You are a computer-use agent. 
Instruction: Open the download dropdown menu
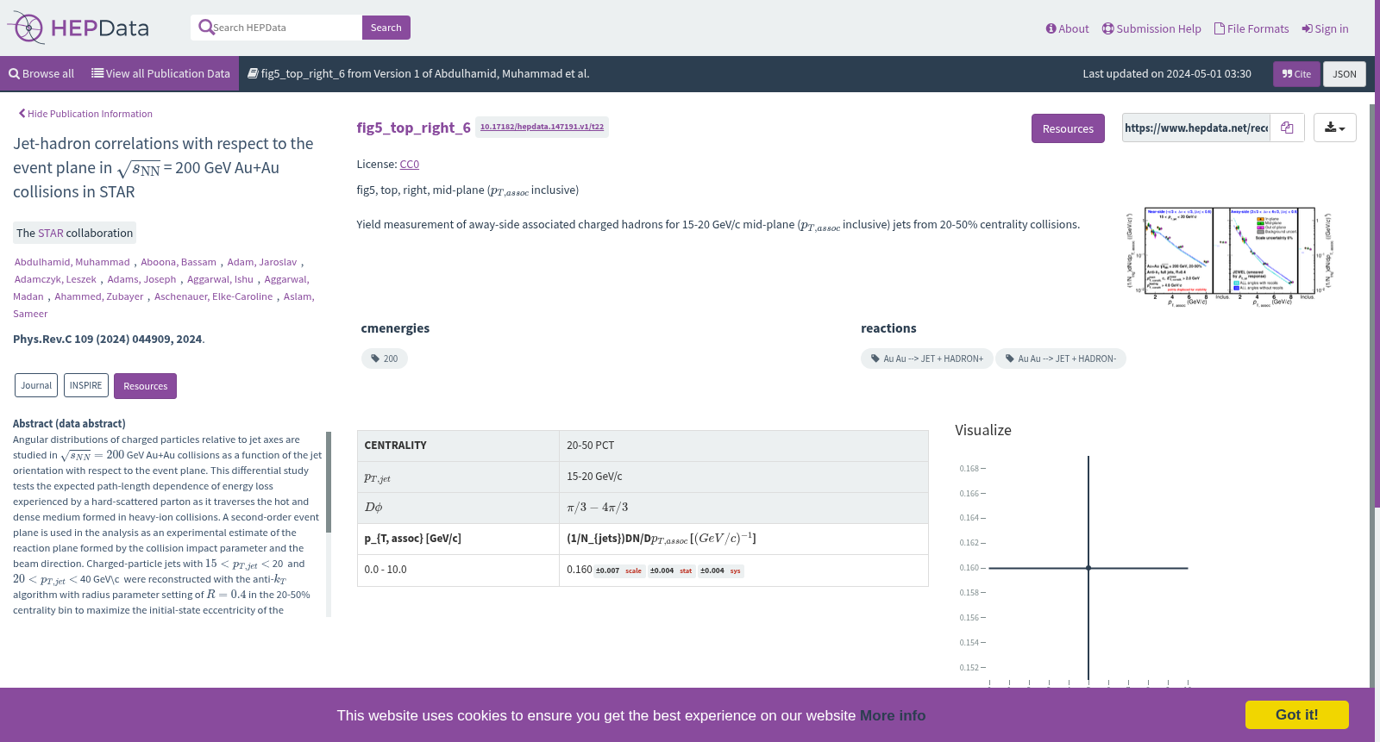(1335, 128)
